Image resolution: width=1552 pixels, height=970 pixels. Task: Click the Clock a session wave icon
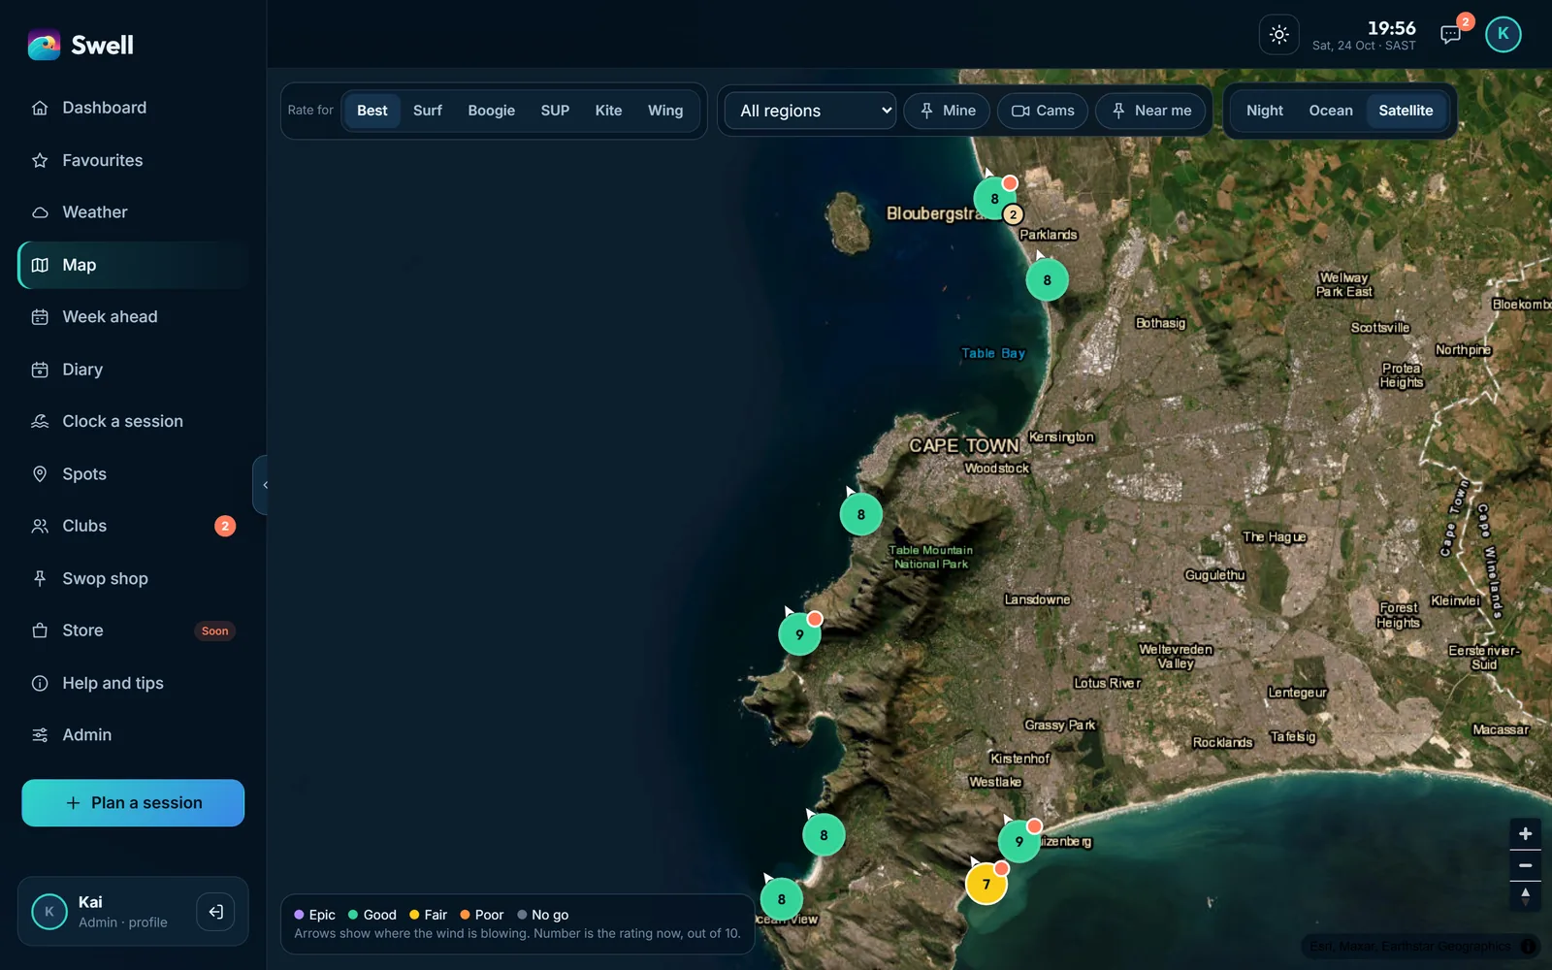(40, 421)
